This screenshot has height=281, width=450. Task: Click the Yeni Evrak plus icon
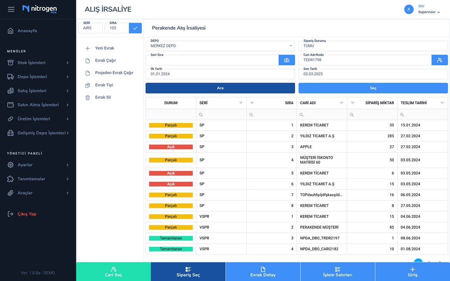coord(88,48)
